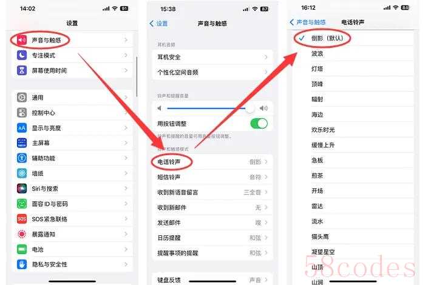Expand the 电话铃声 row chevron
Image resolution: width=425 pixels, height=285 pixels.
click(266, 162)
